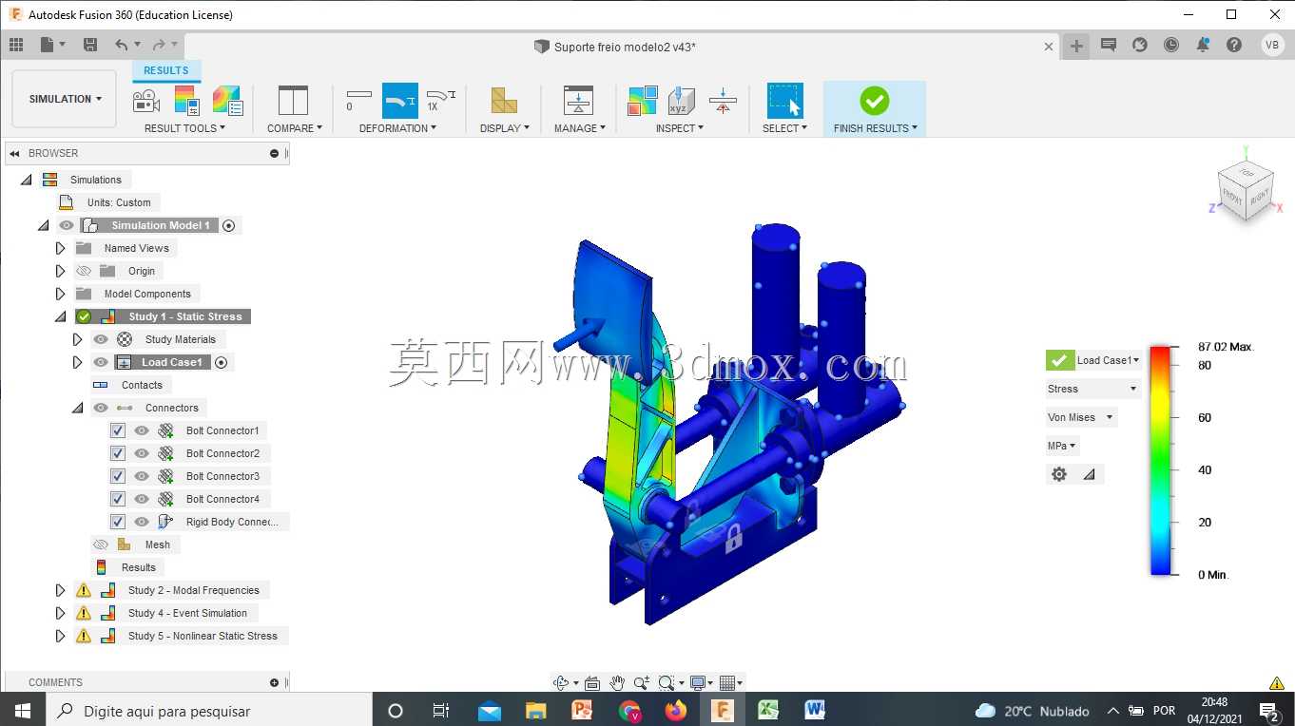Uncheck the Bolt Connector1 checkbox
Viewport: 1295px width, 726px height.
(x=118, y=430)
